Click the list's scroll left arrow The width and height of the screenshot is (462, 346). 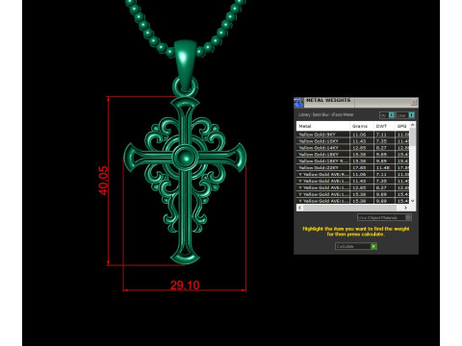point(300,208)
